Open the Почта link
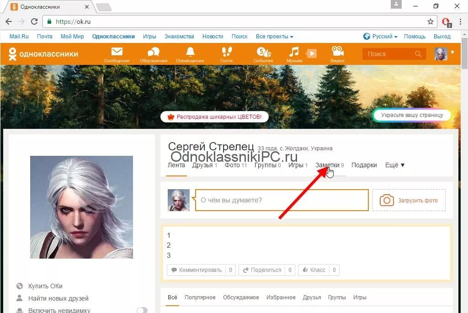Viewport: 468px width, 313px height. click(x=44, y=37)
